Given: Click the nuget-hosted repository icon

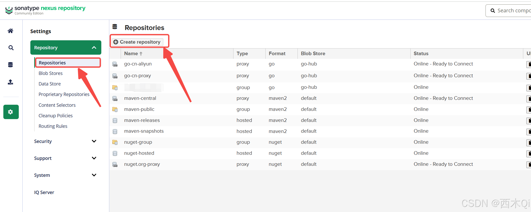Looking at the screenshot, I should (x=115, y=153).
